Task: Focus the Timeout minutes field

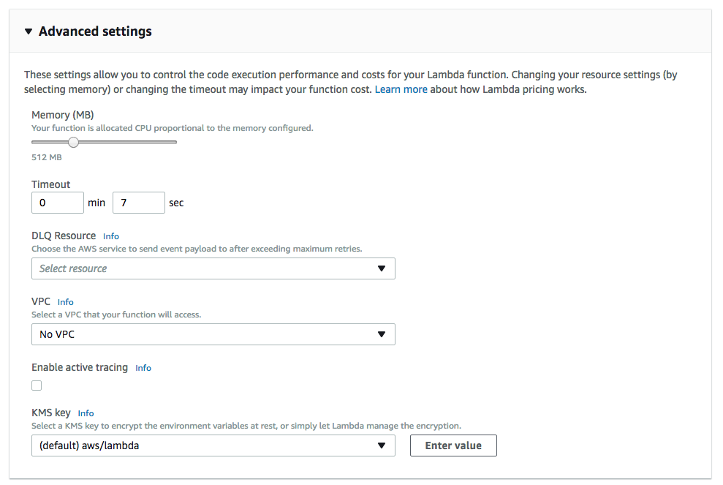Action: point(58,203)
